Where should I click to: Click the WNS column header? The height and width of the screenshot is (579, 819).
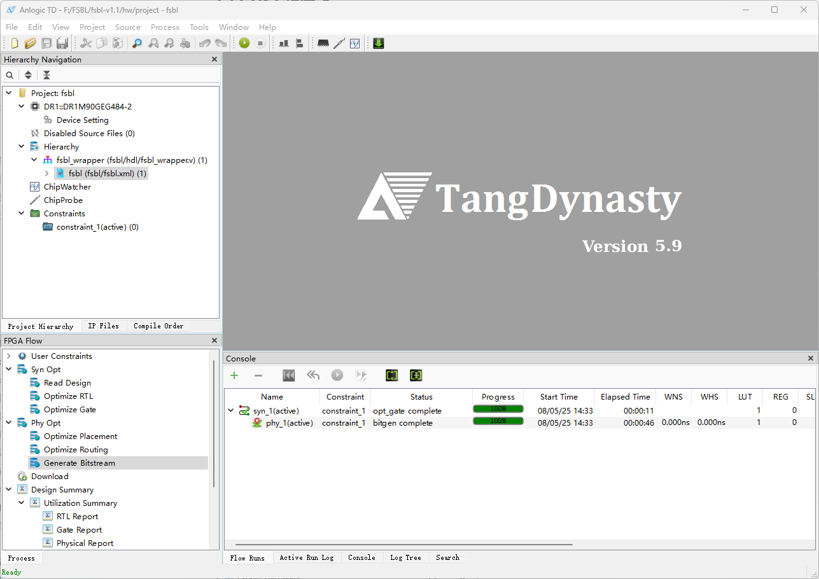click(x=673, y=396)
